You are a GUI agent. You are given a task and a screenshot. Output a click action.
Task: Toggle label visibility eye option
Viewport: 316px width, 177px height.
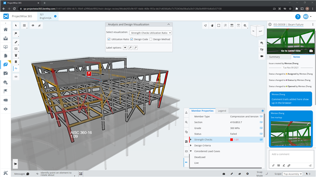(125, 48)
